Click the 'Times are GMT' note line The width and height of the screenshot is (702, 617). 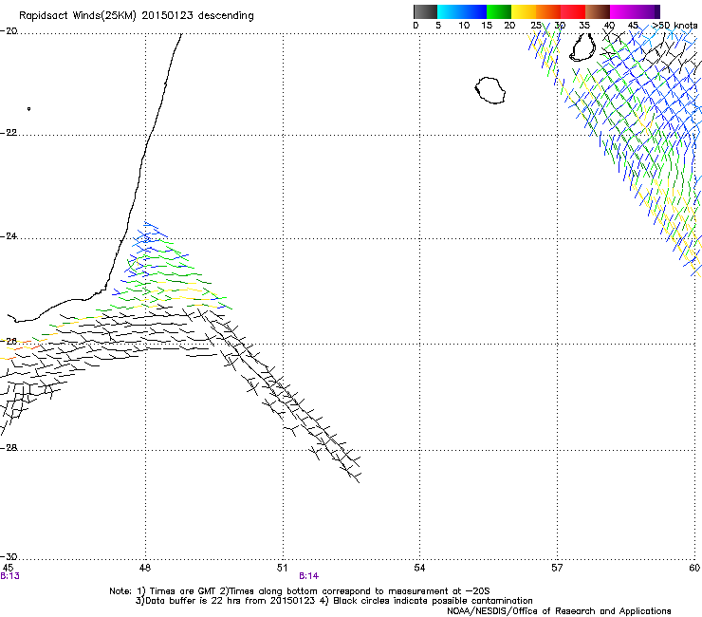click(x=299, y=591)
